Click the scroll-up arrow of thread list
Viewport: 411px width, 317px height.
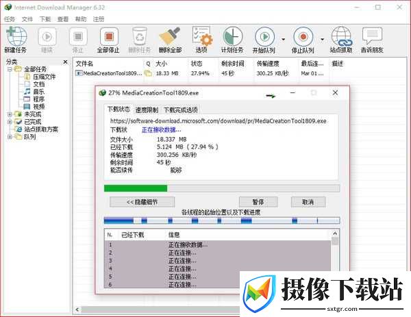click(x=335, y=233)
